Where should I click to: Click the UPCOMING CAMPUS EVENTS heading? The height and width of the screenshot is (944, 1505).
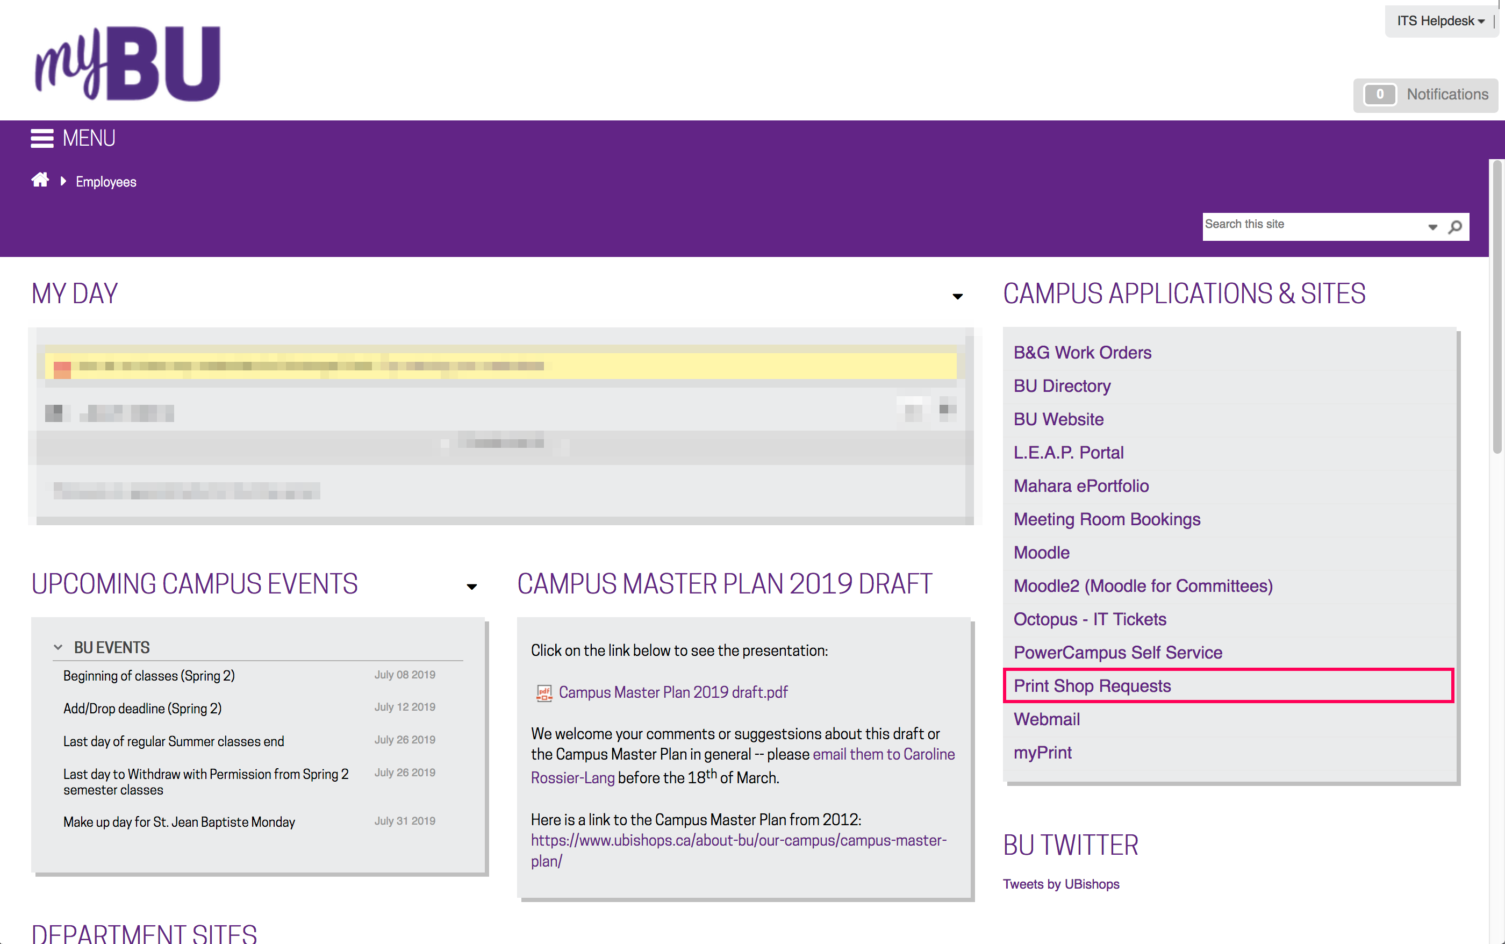(x=195, y=584)
